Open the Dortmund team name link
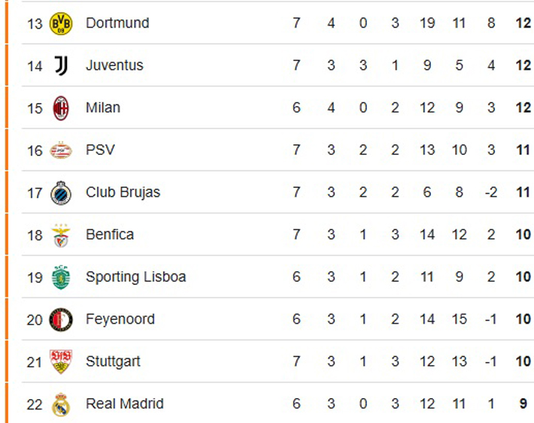Screen dimensions: 534x423 point(117,23)
